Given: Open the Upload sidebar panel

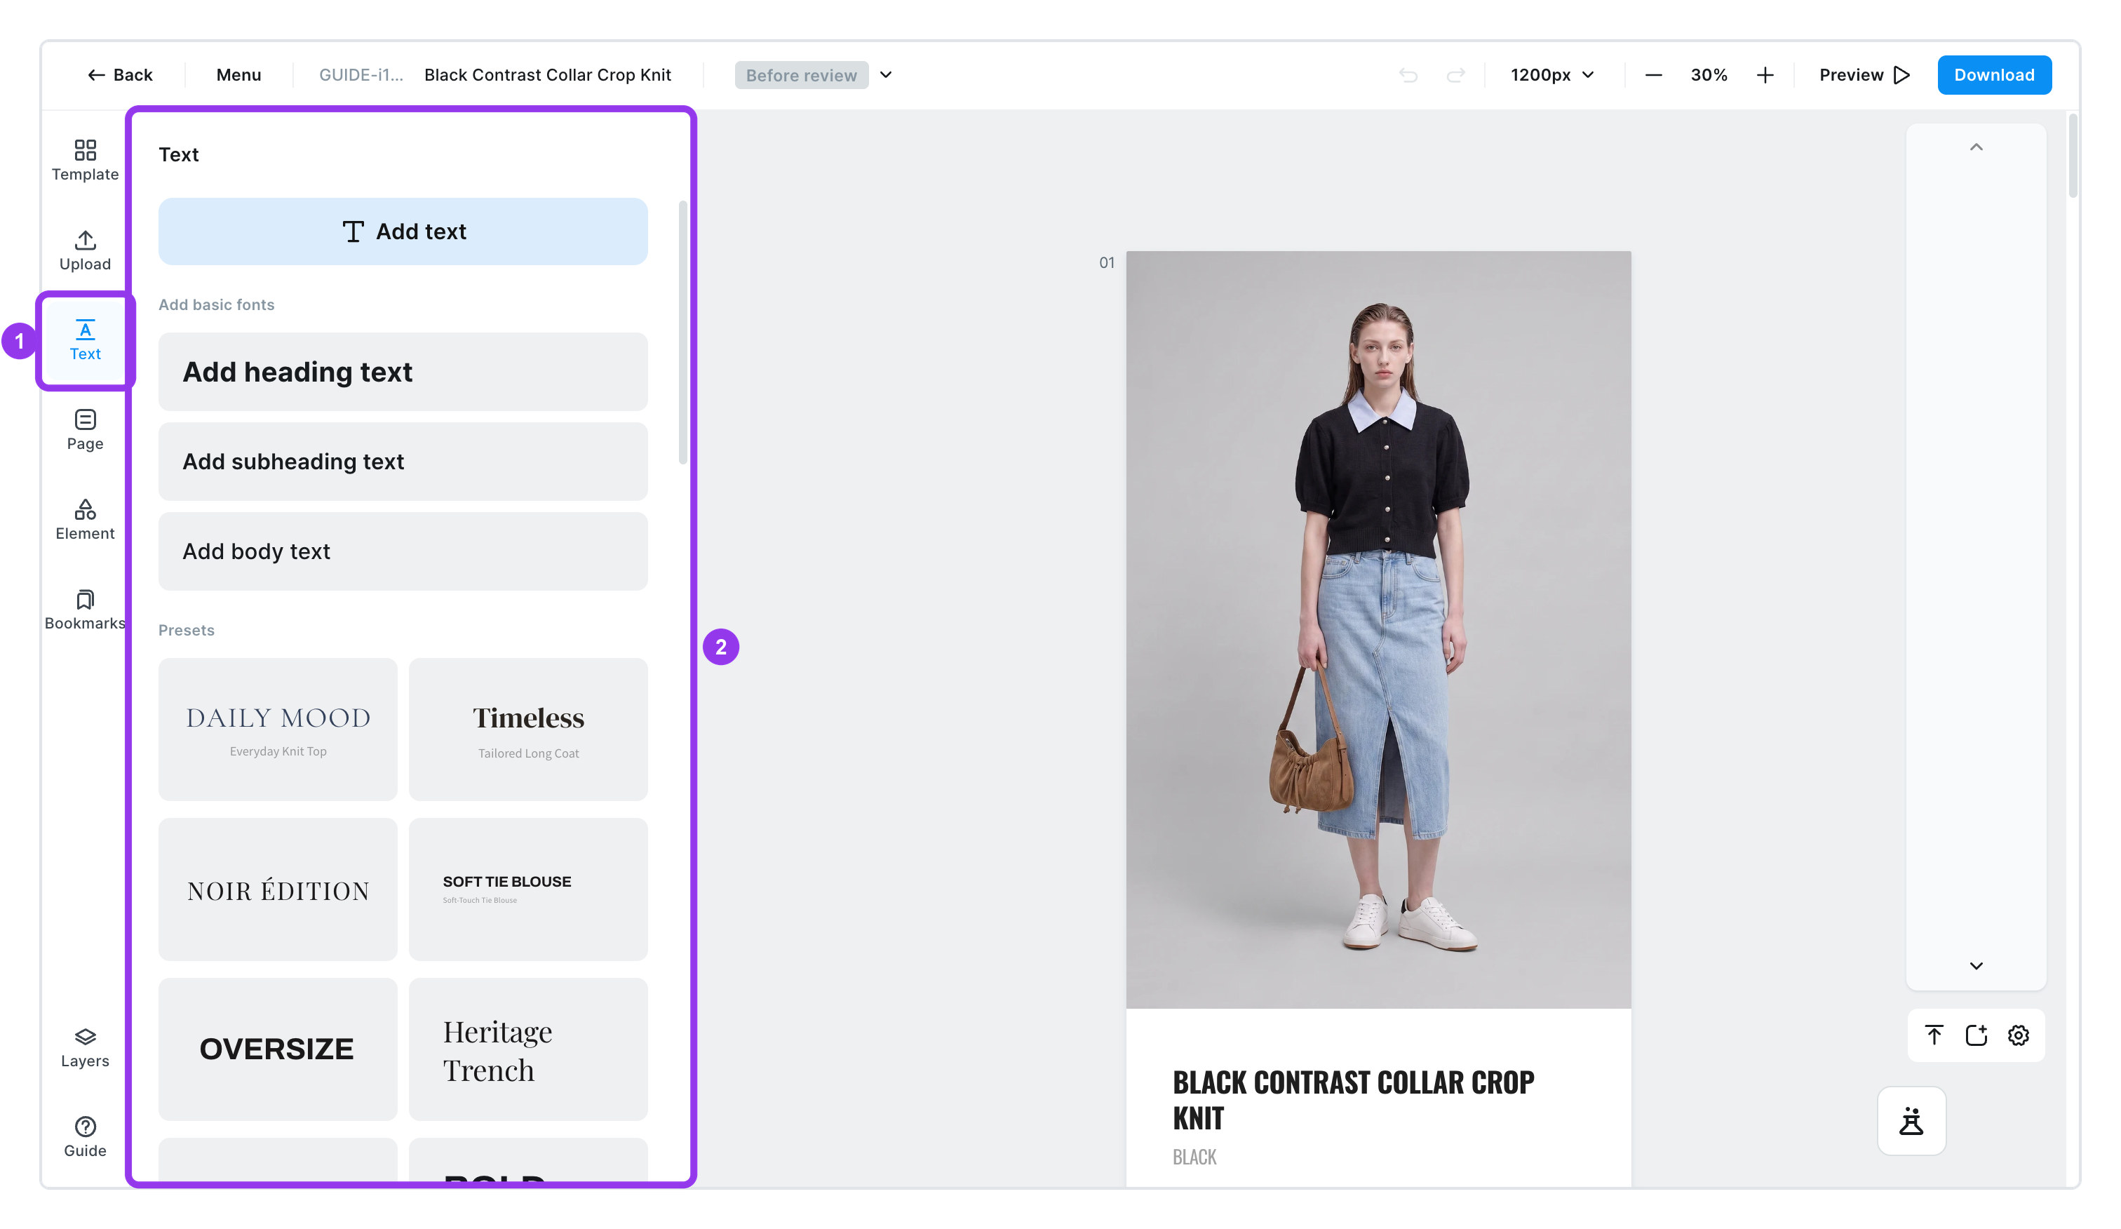Looking at the screenshot, I should pos(85,250).
